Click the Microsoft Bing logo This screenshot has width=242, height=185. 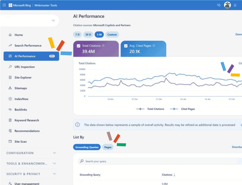click(x=20, y=5)
